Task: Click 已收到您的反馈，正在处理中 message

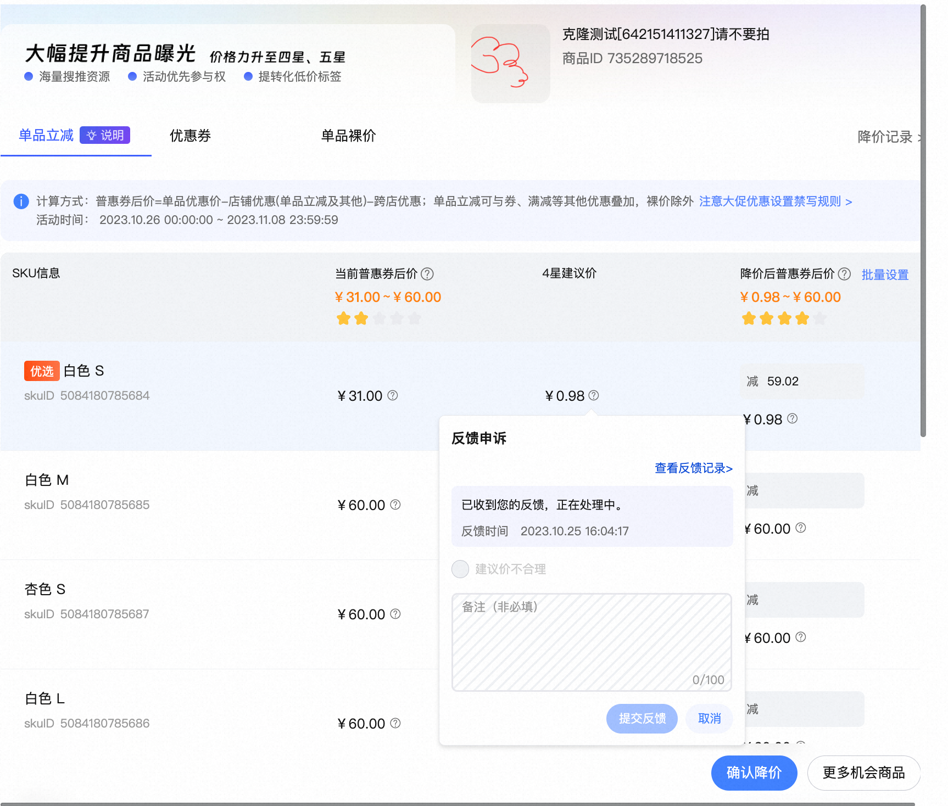Action: click(544, 505)
